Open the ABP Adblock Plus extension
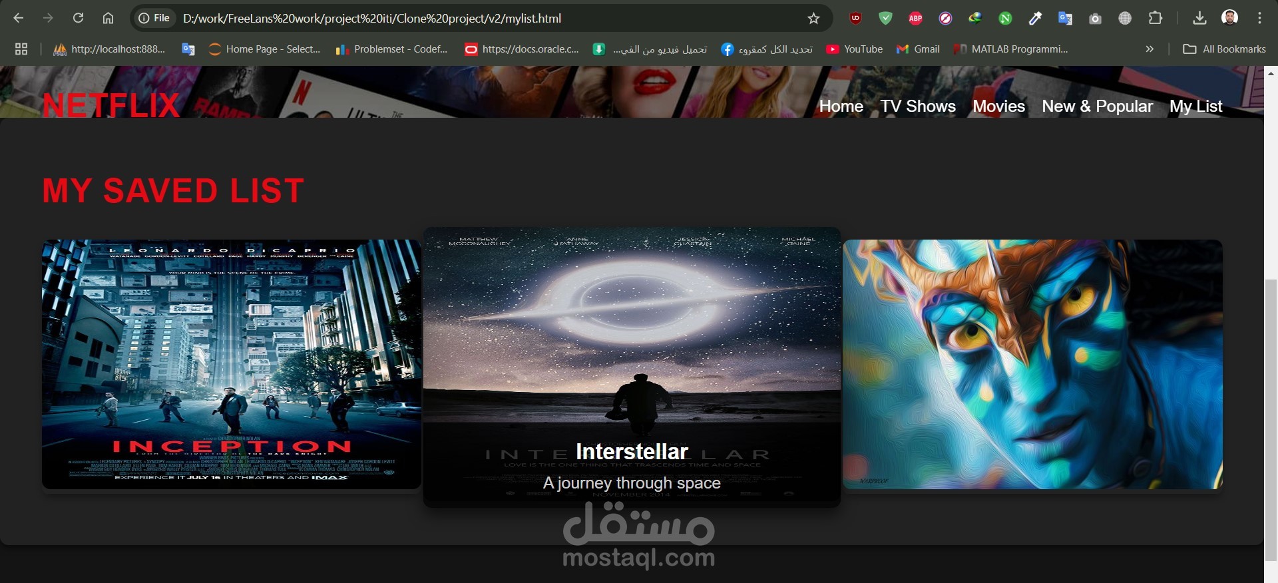Image resolution: width=1278 pixels, height=583 pixels. [916, 18]
